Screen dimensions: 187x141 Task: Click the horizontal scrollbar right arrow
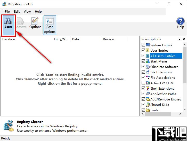tap(180, 114)
